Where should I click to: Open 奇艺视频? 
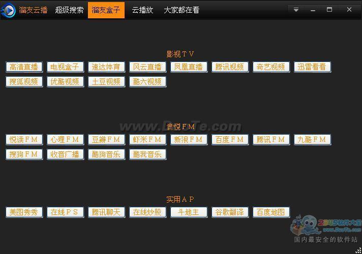coord(271,67)
